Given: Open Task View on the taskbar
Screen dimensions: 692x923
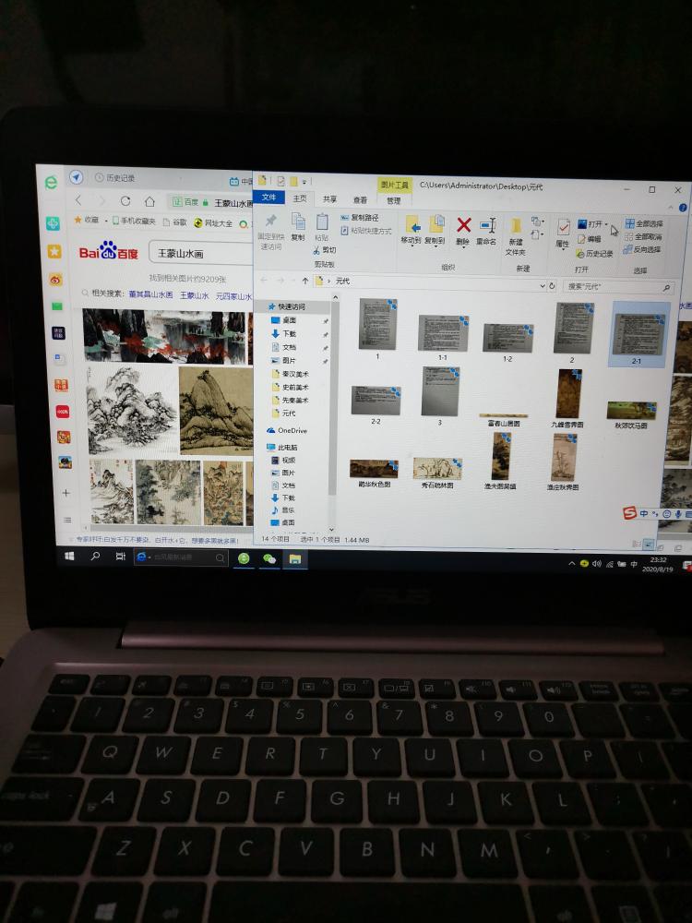Looking at the screenshot, I should click(121, 557).
